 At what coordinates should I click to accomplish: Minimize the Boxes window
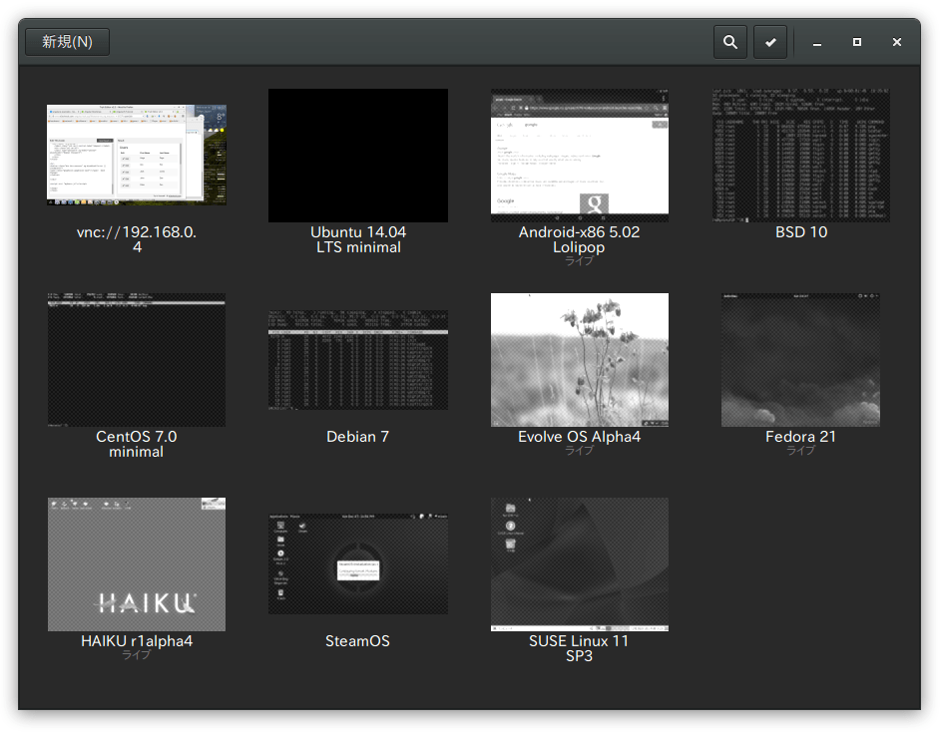tap(817, 43)
